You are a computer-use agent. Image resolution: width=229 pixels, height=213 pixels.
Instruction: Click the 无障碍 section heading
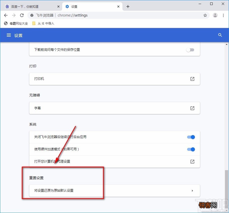point(34,95)
